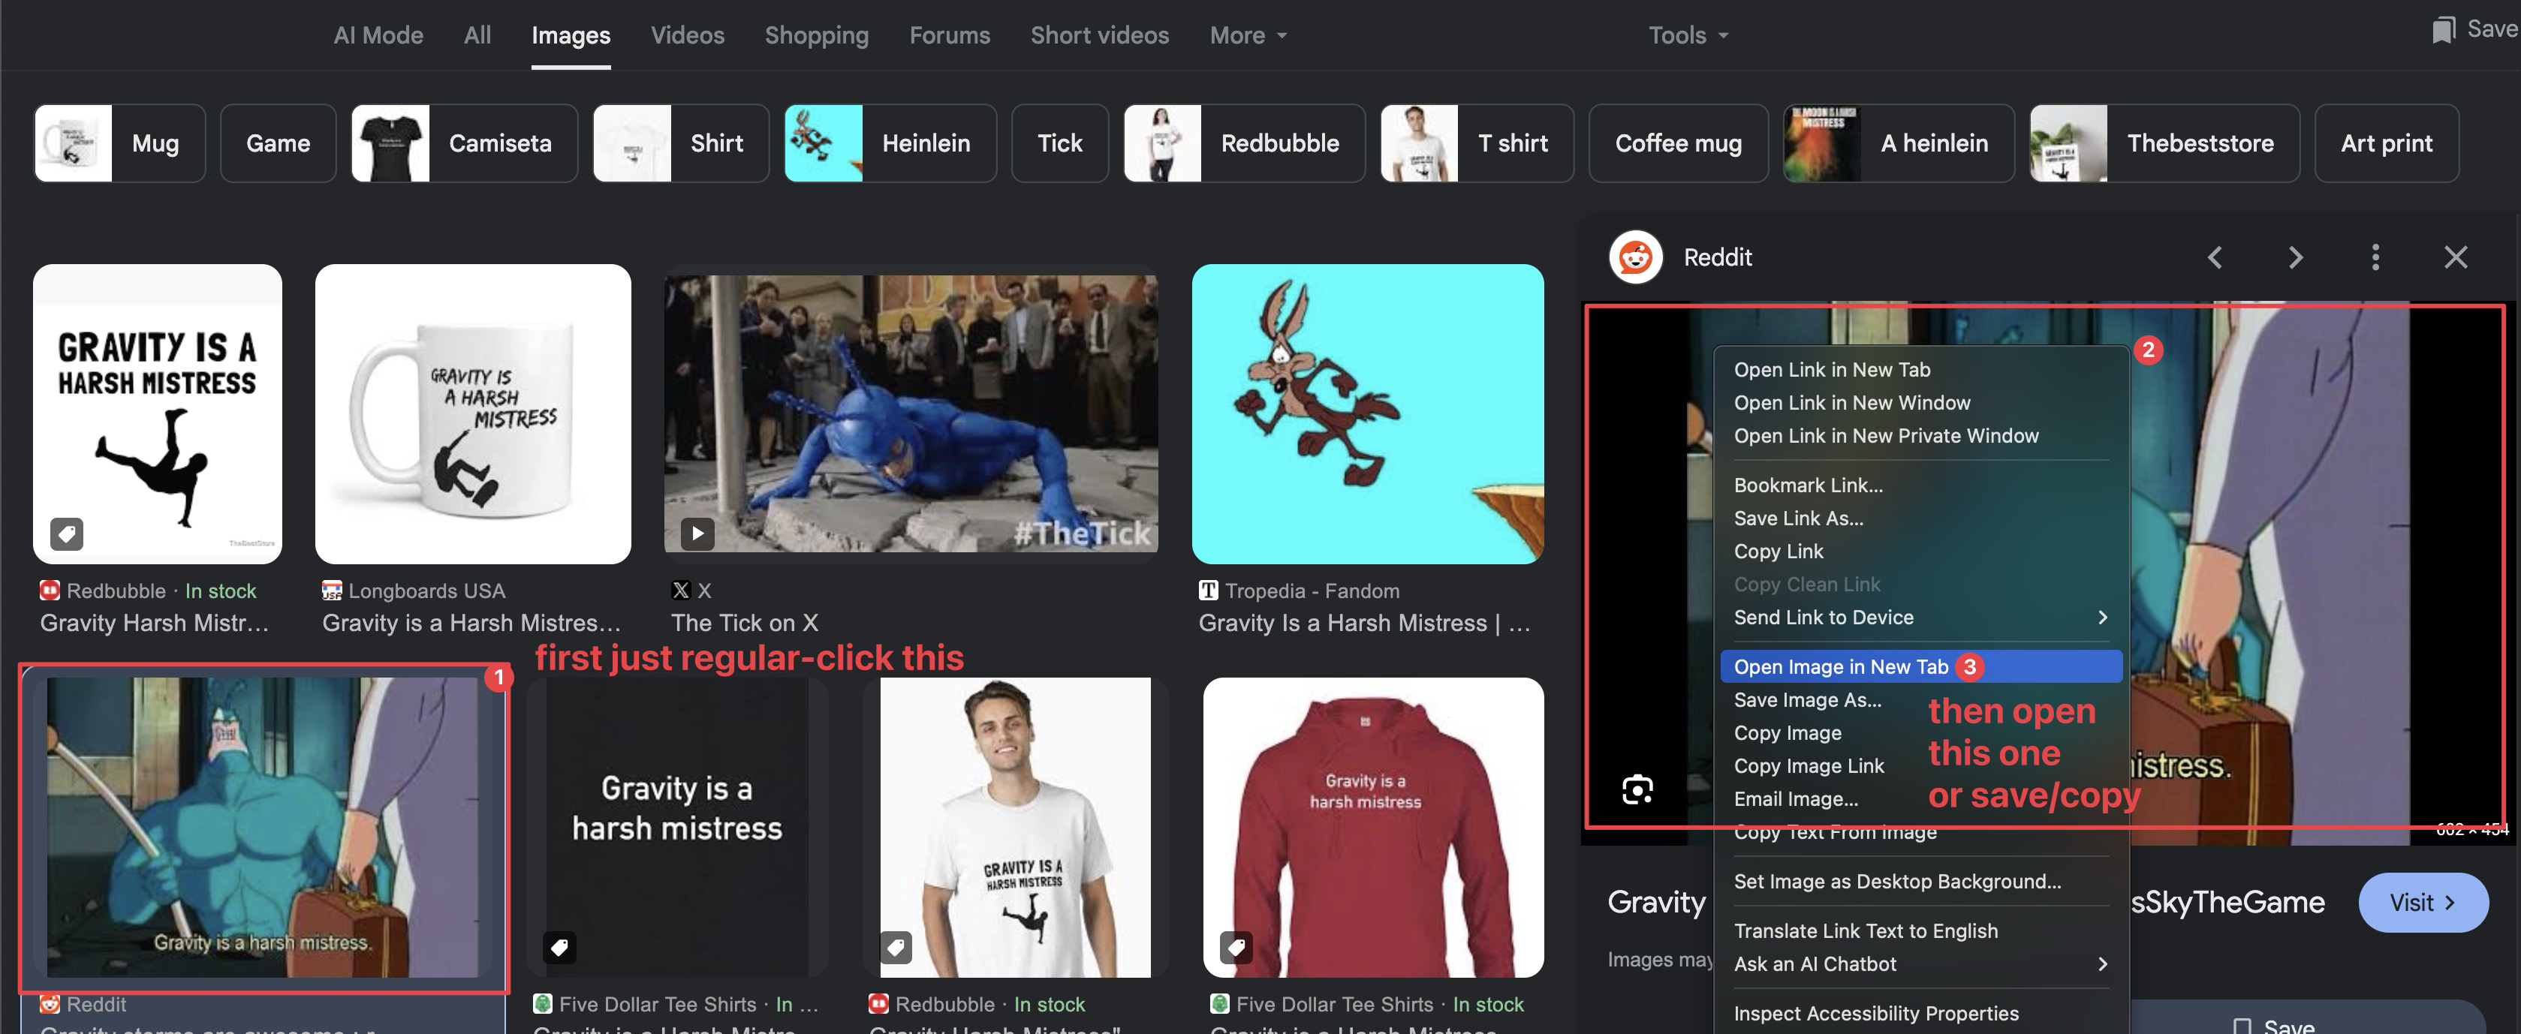
Task: Switch to the Videos tab
Action: (687, 35)
